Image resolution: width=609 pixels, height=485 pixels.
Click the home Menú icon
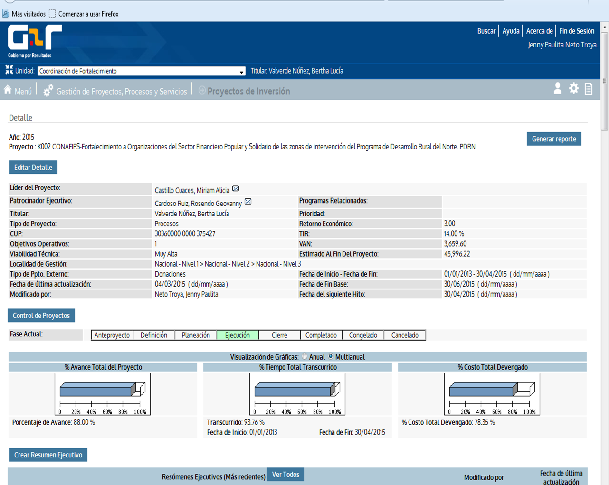click(x=8, y=90)
